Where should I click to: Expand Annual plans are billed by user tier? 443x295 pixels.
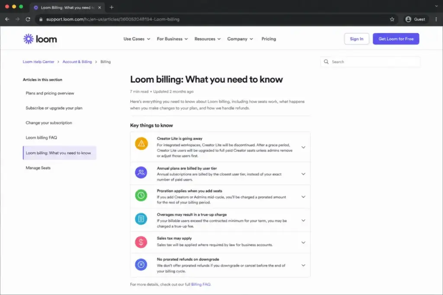tap(303, 174)
